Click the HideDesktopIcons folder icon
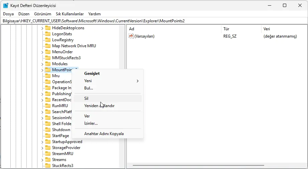Screen dimensions: 308x169 point(48,28)
